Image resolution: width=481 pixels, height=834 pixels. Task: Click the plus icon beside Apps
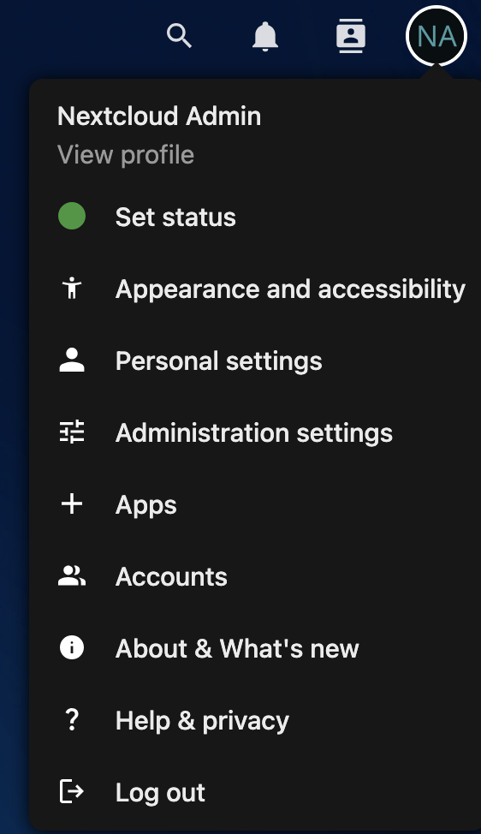[72, 503]
